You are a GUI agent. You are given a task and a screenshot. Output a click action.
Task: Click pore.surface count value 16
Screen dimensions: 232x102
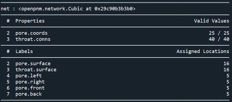[x=226, y=64]
